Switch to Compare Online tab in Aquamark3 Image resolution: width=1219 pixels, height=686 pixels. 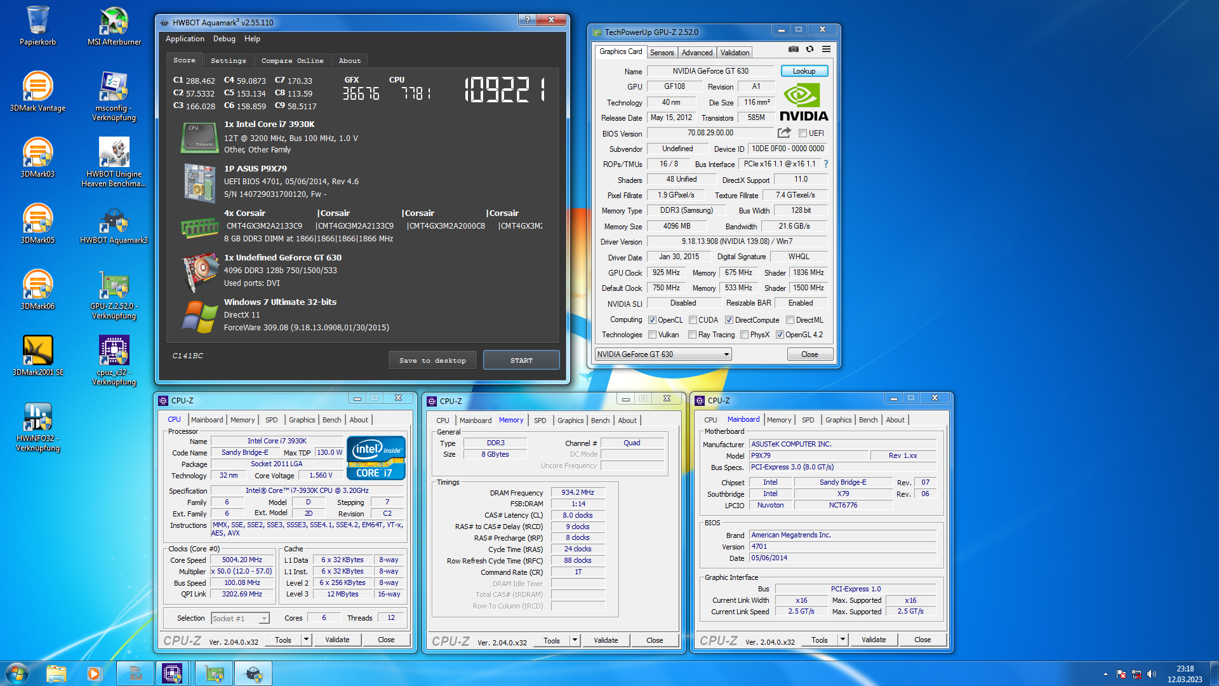click(292, 60)
